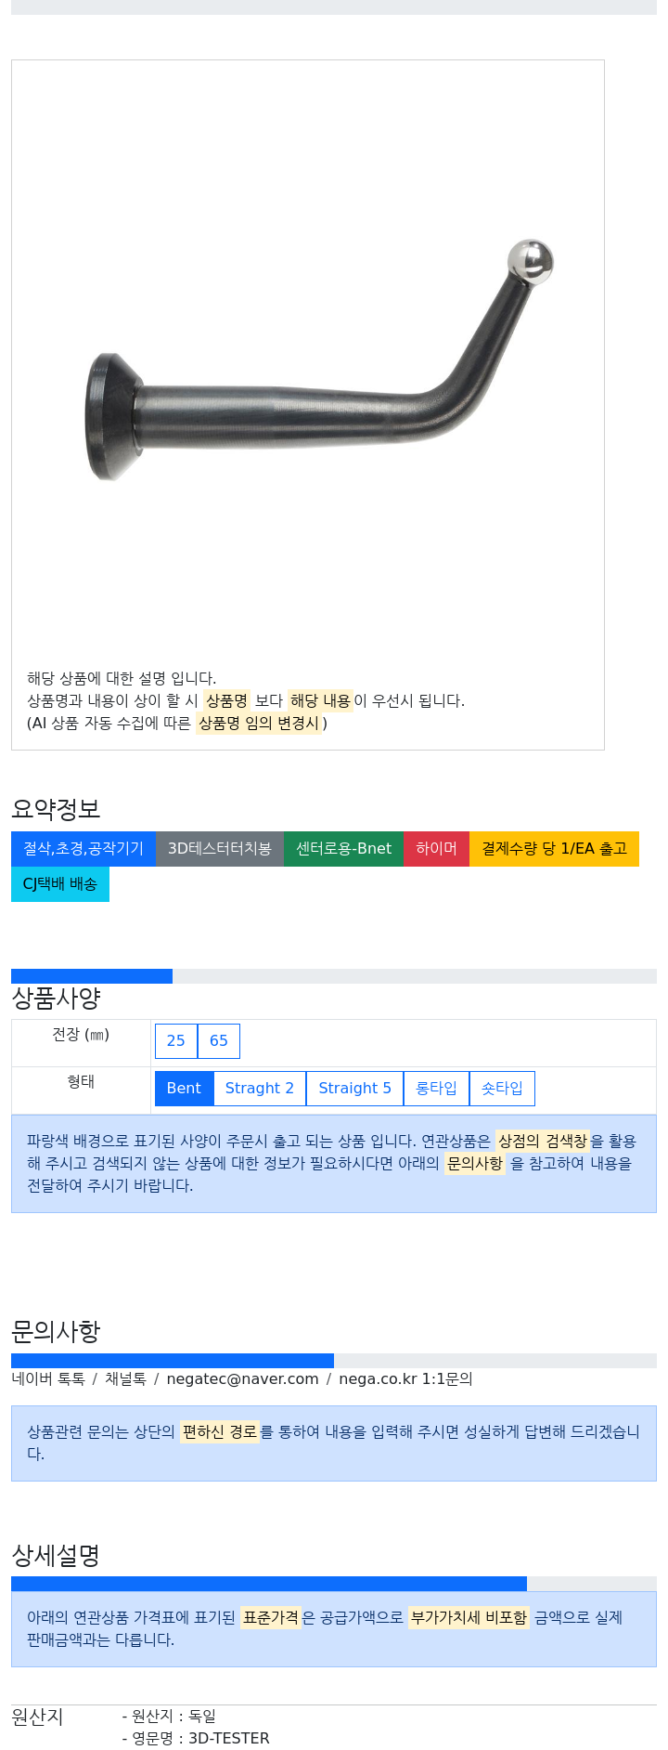This screenshot has width=668, height=1750.
Task: Click the CJ택배 배송 tag
Action: pos(60,884)
